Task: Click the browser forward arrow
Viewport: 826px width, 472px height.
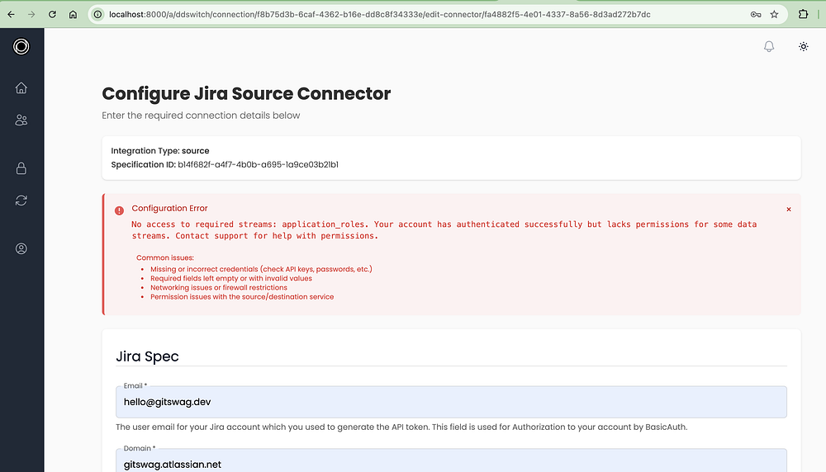Action: tap(31, 14)
